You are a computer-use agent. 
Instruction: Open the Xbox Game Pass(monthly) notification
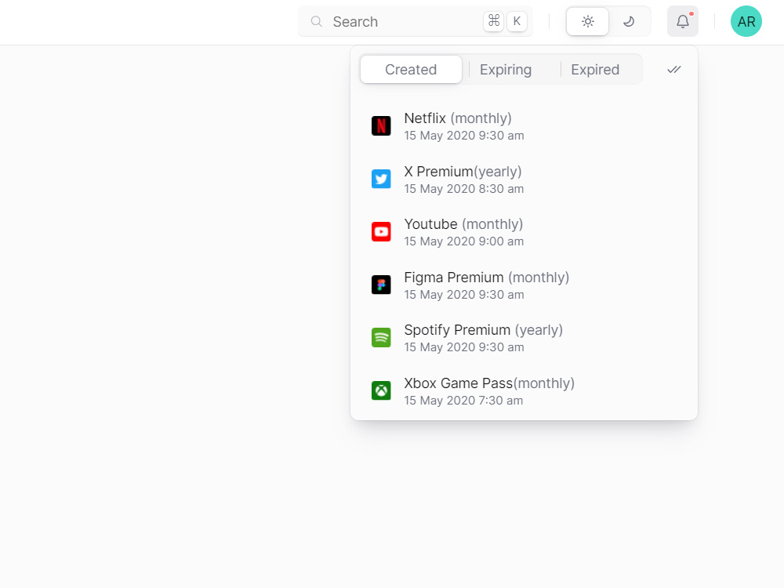click(524, 390)
